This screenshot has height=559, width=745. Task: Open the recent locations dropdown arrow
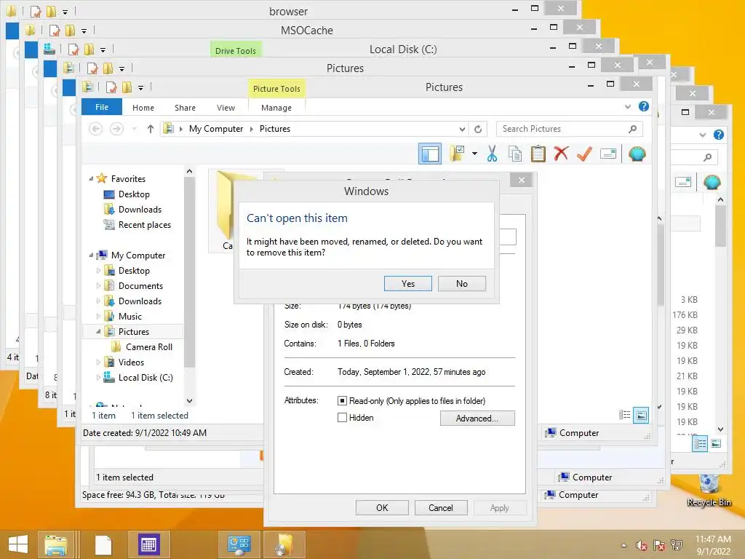[x=134, y=129]
